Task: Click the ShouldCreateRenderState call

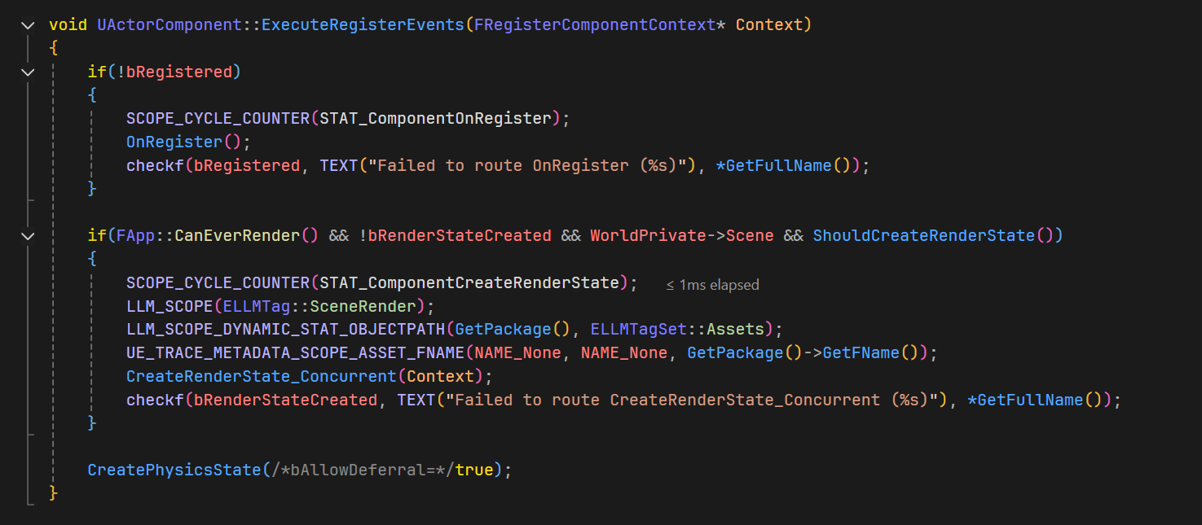Action: [x=923, y=236]
